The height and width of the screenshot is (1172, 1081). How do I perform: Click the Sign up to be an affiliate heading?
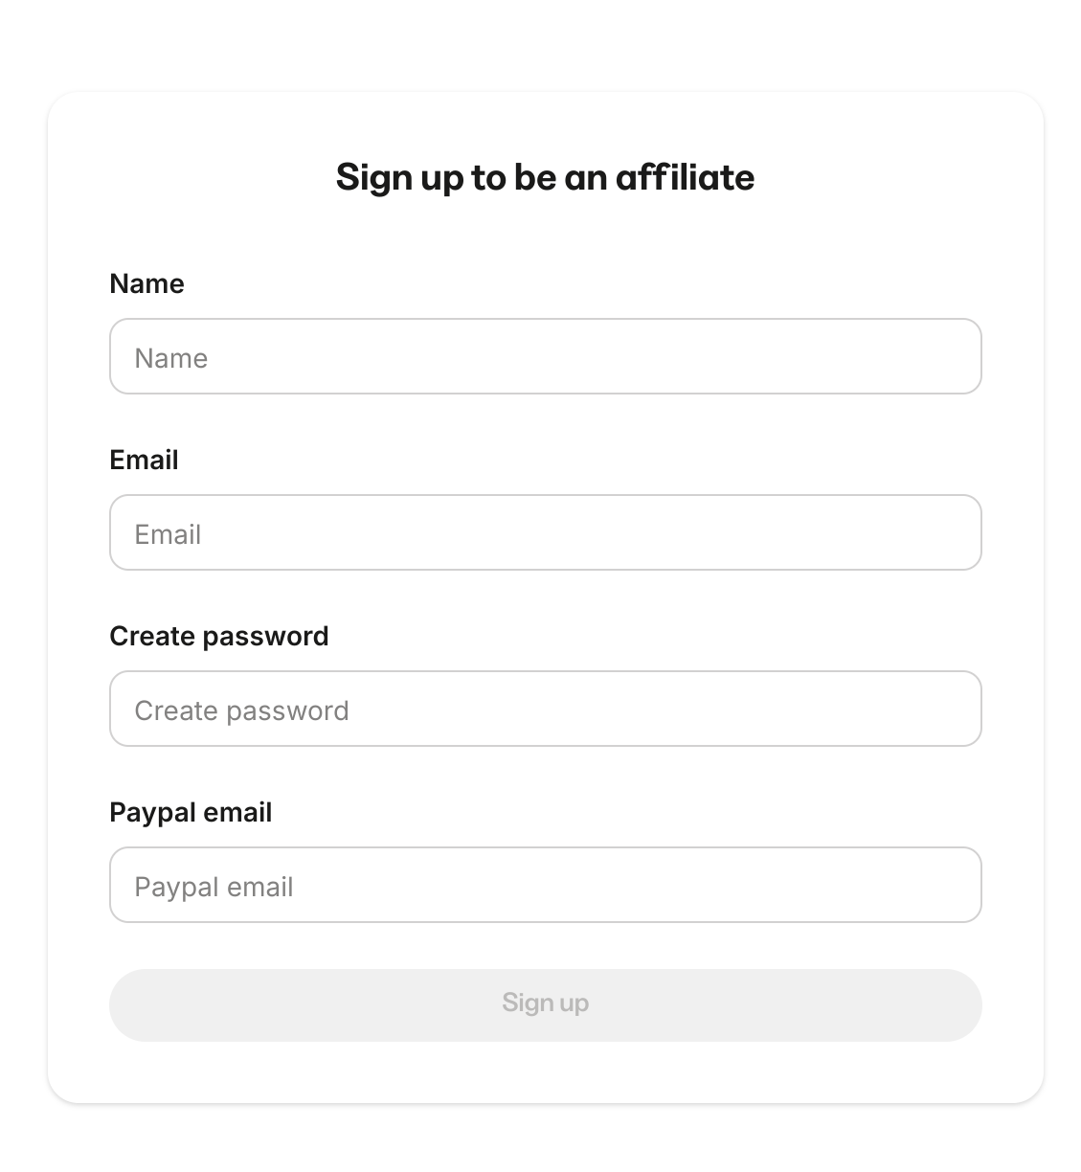pyautogui.click(x=545, y=177)
